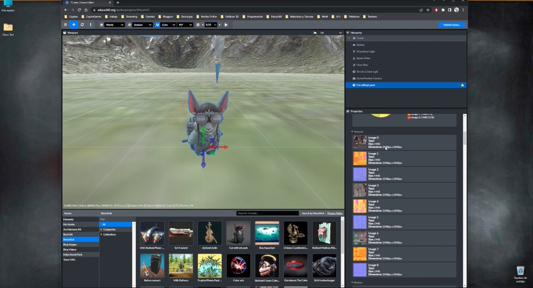Click the Properties panel vertical scrollbar
533x288 pixels.
465,138
